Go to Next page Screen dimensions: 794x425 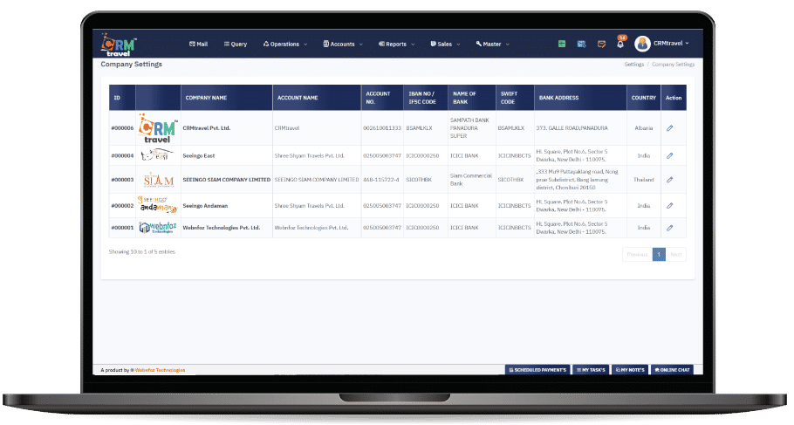coord(676,254)
